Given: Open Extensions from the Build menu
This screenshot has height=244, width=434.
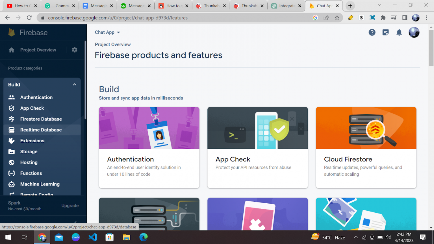Looking at the screenshot, I should point(32,141).
